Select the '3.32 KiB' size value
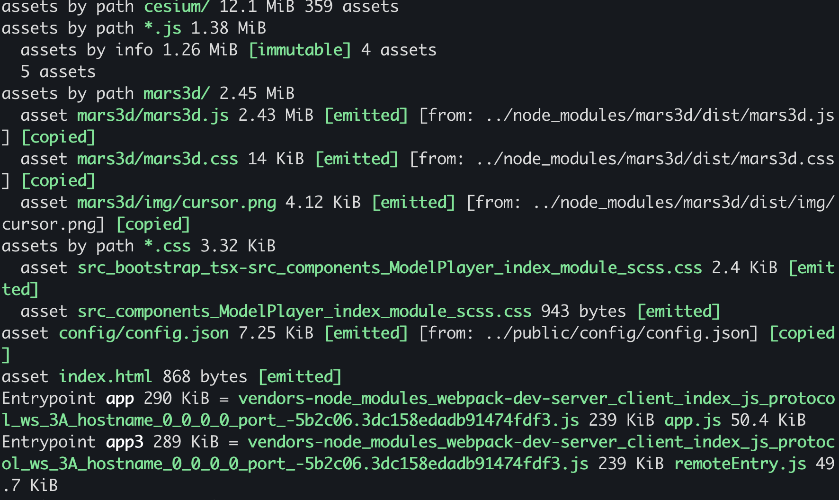The width and height of the screenshot is (839, 500). [x=238, y=246]
